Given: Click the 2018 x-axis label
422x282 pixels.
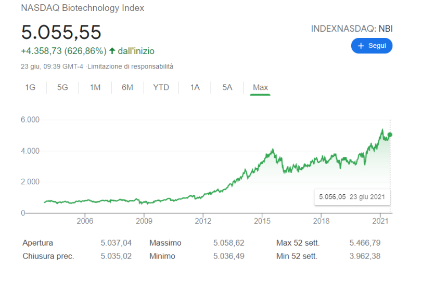Looking at the screenshot, I should 321,221.
